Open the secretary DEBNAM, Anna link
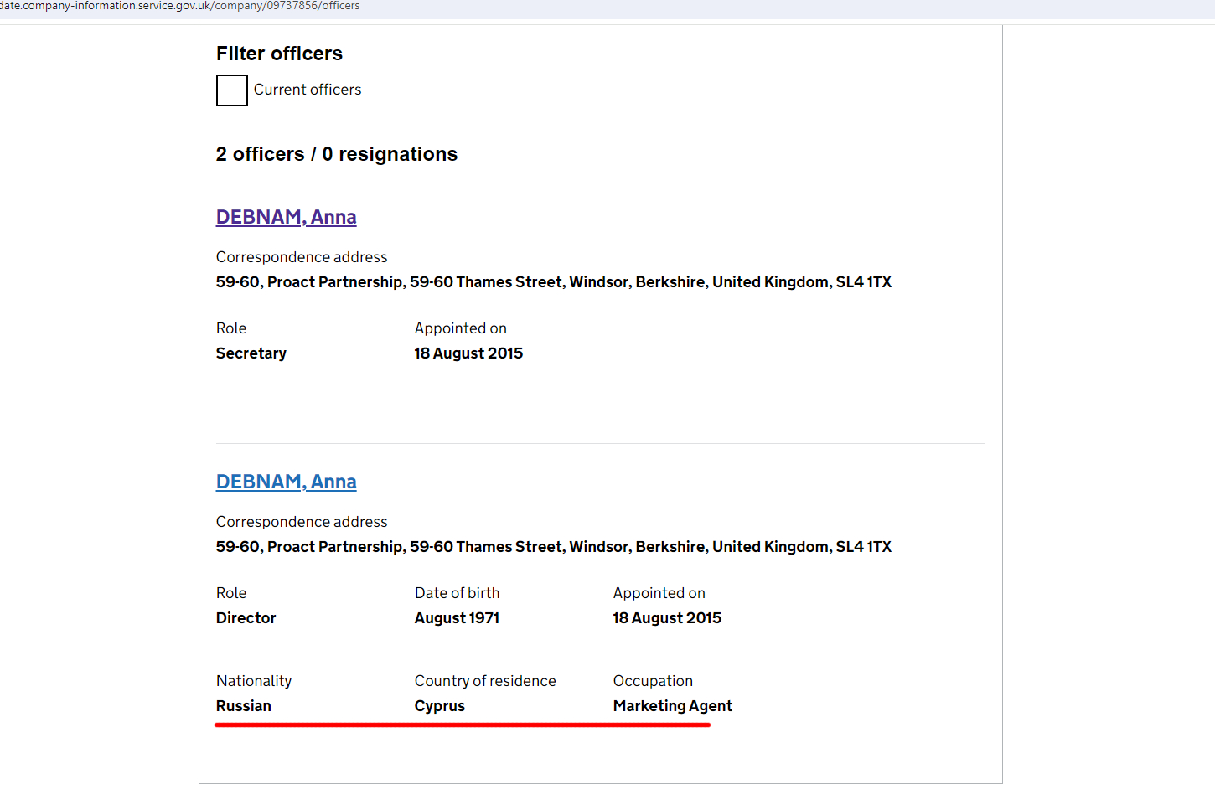1215x810 pixels. coord(286,217)
